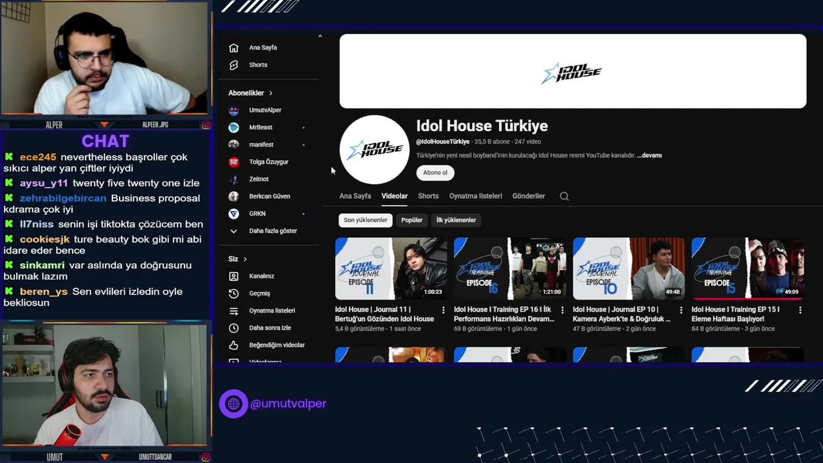Open options menu for Journal 11 video
Viewport: 823px width, 463px height.
(443, 310)
